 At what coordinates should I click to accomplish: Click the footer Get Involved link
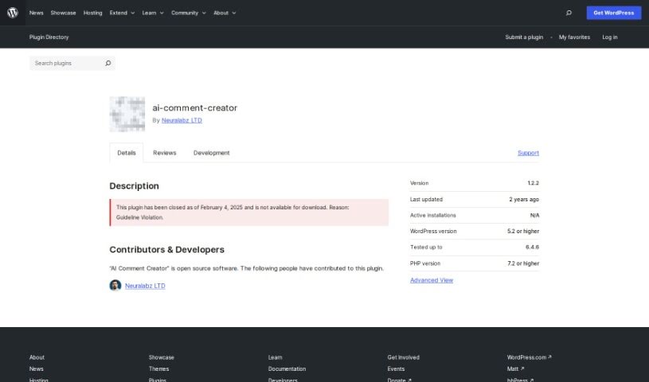click(x=404, y=357)
